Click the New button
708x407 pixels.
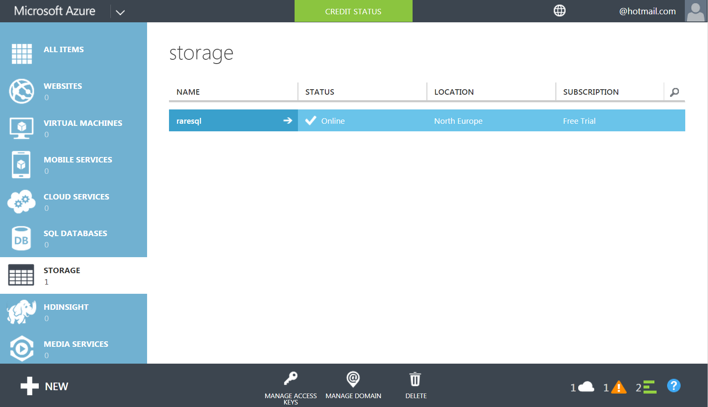click(x=45, y=386)
